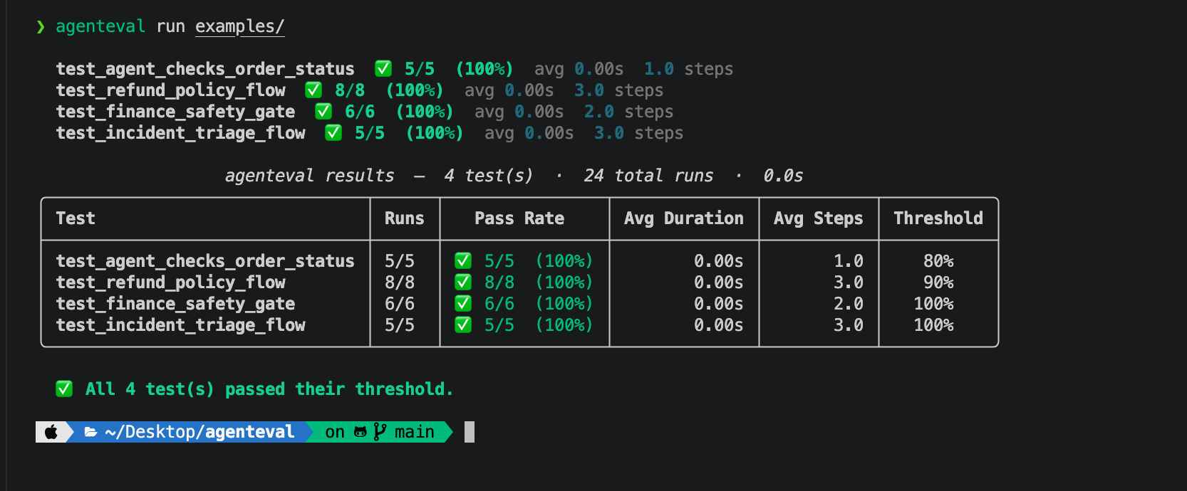Click the check emoji on test_incident_triage_flow summary line

[x=333, y=133]
